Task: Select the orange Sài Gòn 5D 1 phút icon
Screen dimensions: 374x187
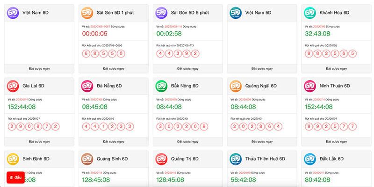Action: (x=87, y=13)
